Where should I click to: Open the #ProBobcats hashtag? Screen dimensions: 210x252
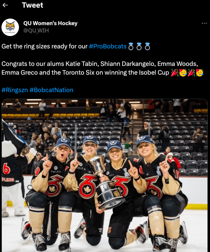coord(108,46)
